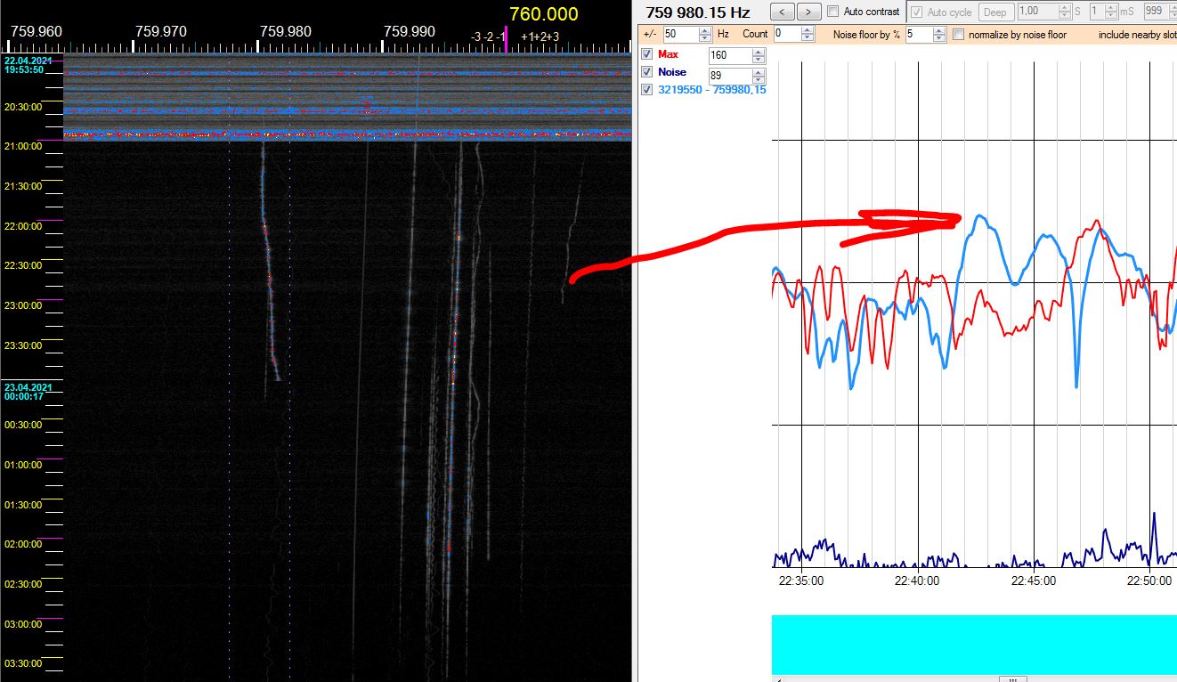The height and width of the screenshot is (682, 1177).
Task: Increase the +/- Hz value with up arrow
Action: (706, 30)
